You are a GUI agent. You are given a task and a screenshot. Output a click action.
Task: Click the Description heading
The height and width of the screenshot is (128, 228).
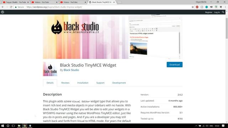[52, 94]
